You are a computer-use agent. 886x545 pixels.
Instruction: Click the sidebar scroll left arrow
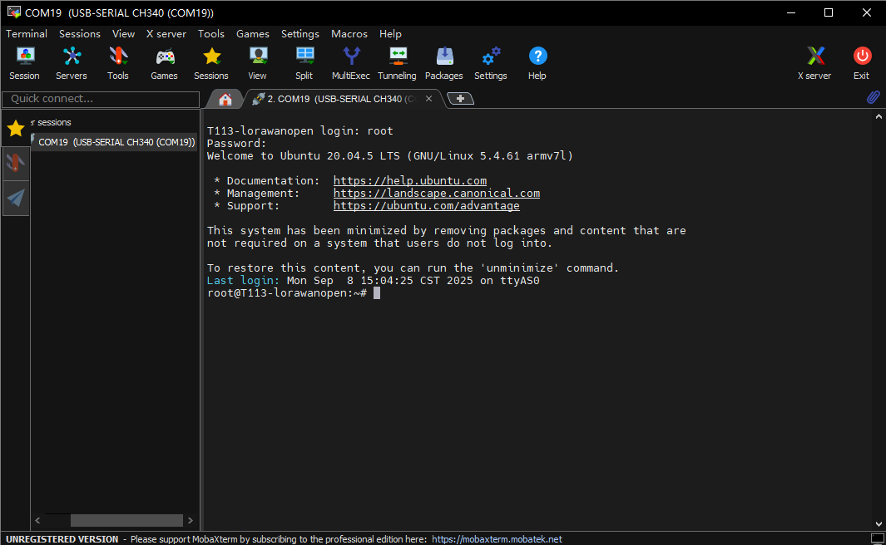point(38,520)
